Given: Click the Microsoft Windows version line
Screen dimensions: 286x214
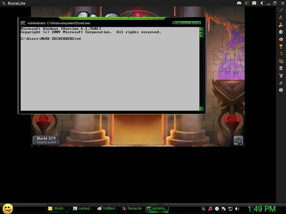Looking at the screenshot, I should 61,29.
